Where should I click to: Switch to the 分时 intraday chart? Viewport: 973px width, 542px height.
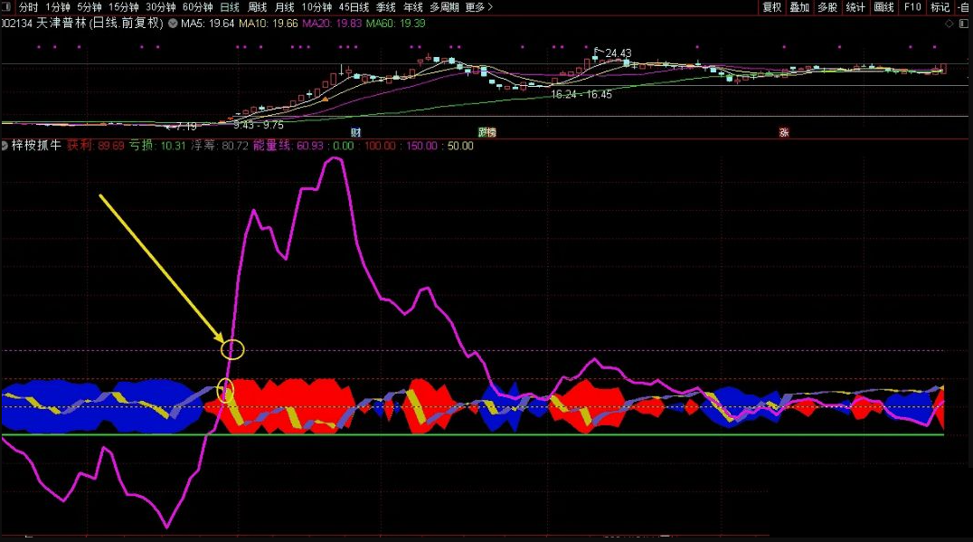pyautogui.click(x=29, y=7)
